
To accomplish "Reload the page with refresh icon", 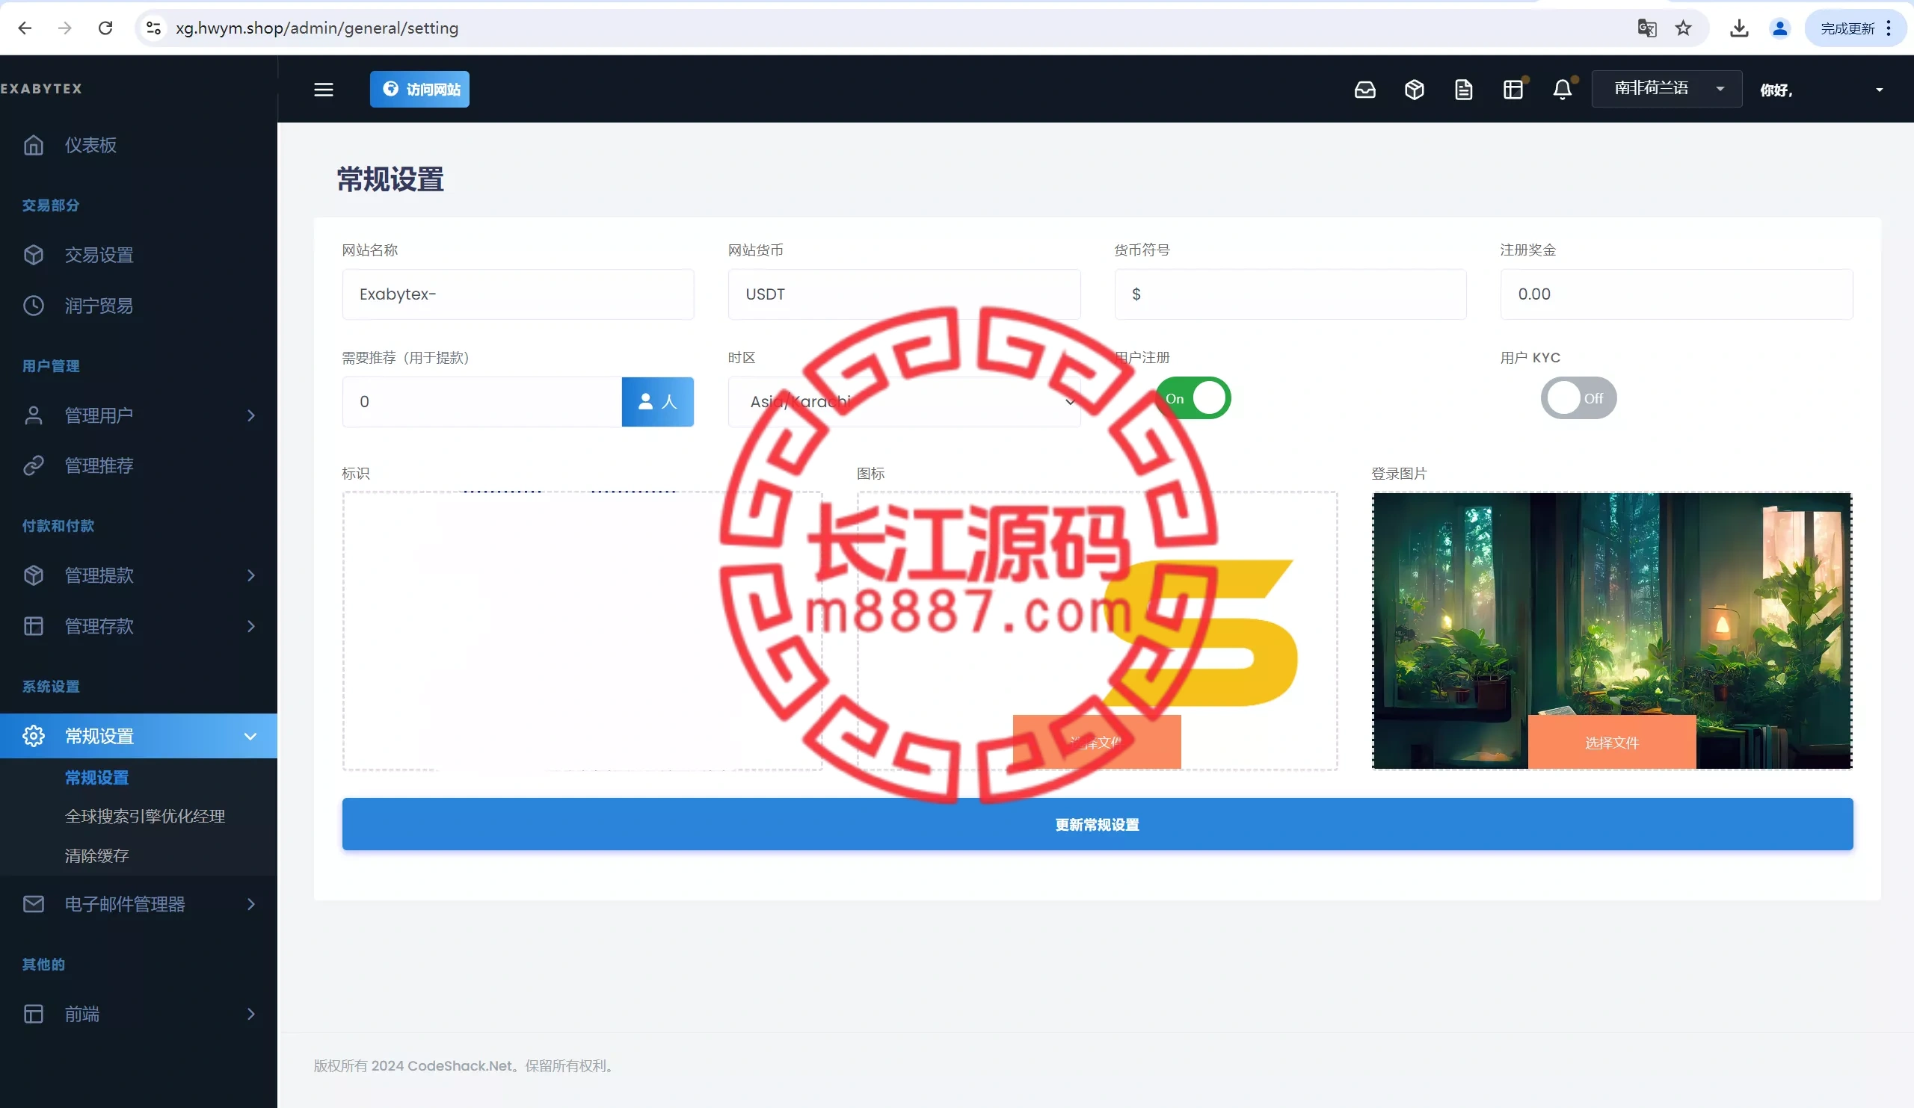I will (105, 28).
